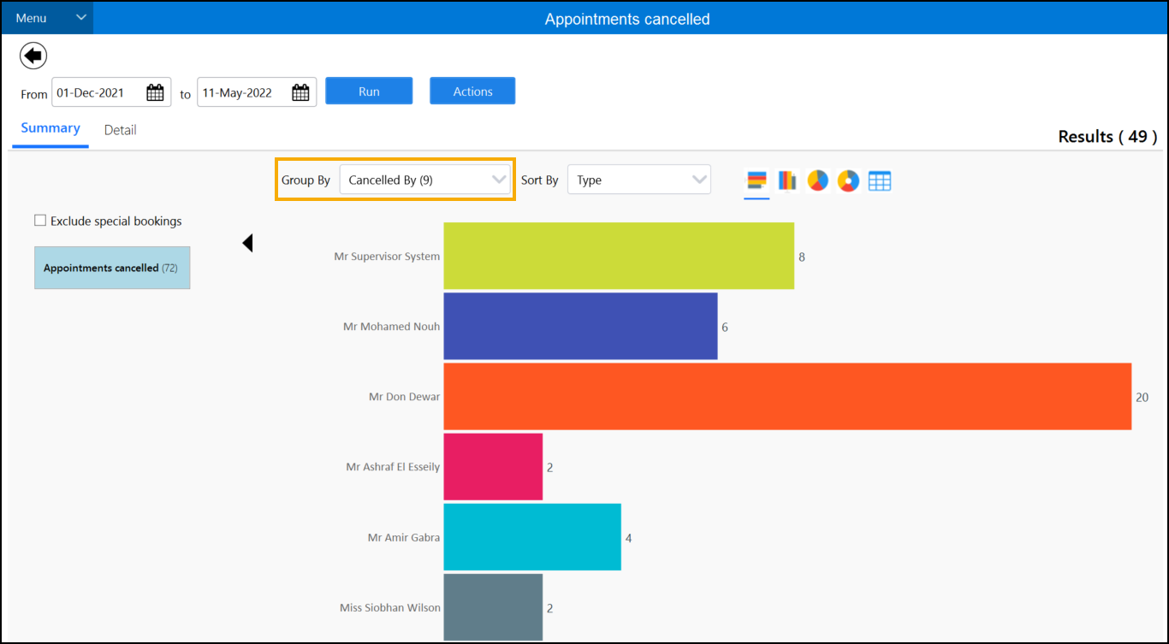Viewport: 1169px width, 644px height.
Task: Open the Sort By Type dropdown
Action: [638, 180]
